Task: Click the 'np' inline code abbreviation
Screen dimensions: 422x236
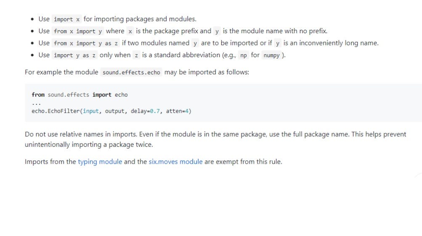Action: (x=243, y=55)
